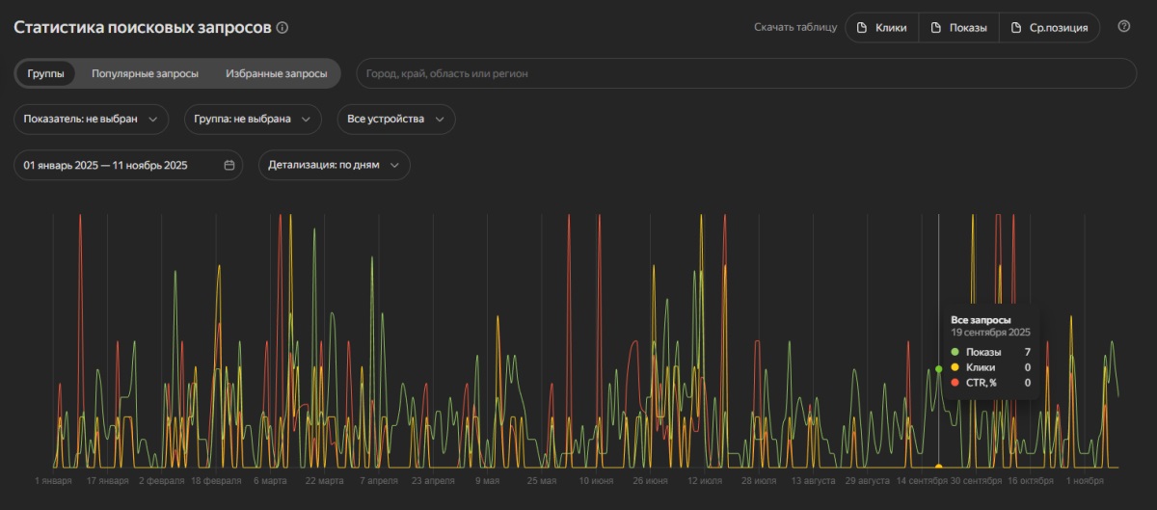
Task: Download the Клики table
Action: pyautogui.click(x=882, y=28)
